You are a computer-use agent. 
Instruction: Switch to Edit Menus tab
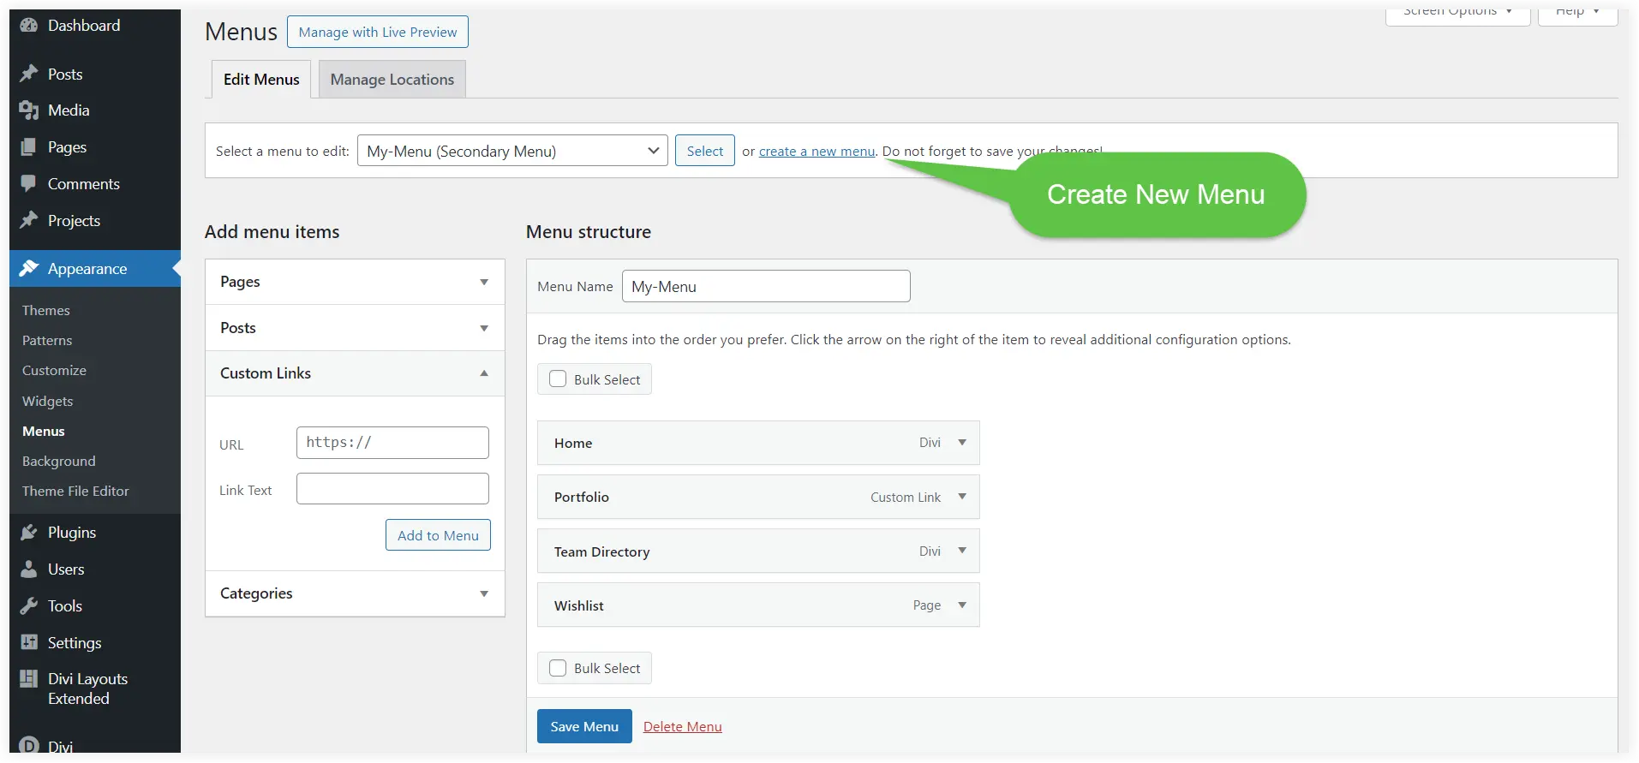tap(261, 79)
